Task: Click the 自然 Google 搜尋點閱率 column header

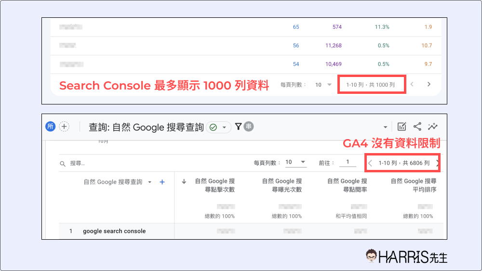Action: point(347,185)
